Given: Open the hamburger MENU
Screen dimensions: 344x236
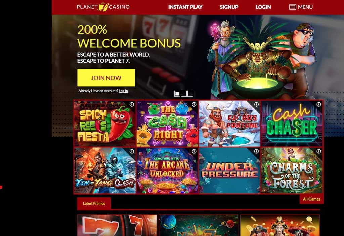Looking at the screenshot, I should pyautogui.click(x=301, y=7).
